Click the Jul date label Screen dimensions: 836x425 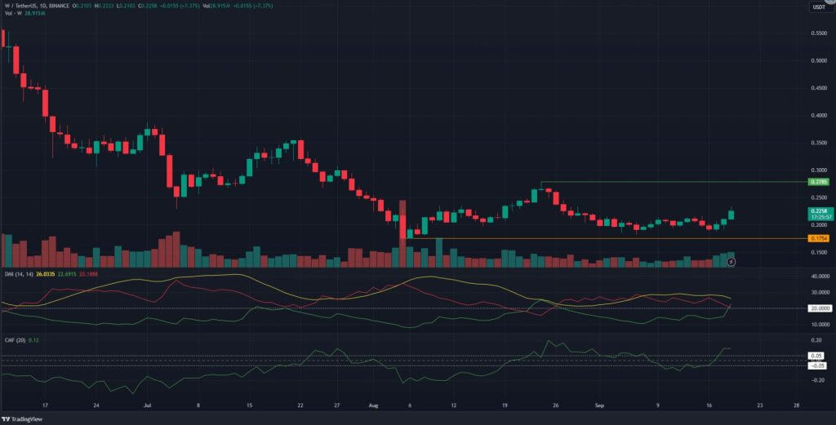(x=148, y=405)
